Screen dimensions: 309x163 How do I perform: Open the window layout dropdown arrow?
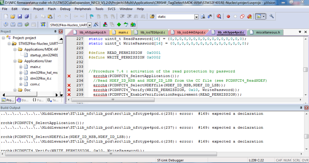pyautogui.click(x=264, y=17)
